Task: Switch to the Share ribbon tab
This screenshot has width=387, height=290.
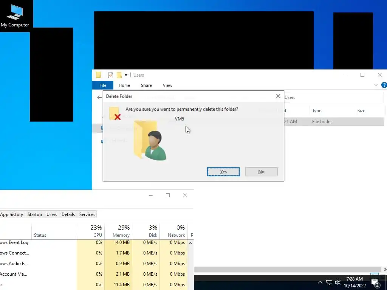Action: (x=146, y=85)
